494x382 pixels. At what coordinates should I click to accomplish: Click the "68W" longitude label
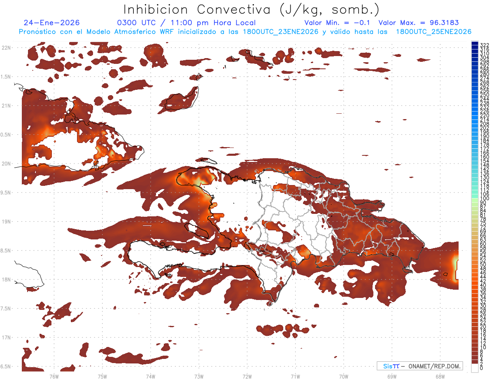tap(440, 376)
